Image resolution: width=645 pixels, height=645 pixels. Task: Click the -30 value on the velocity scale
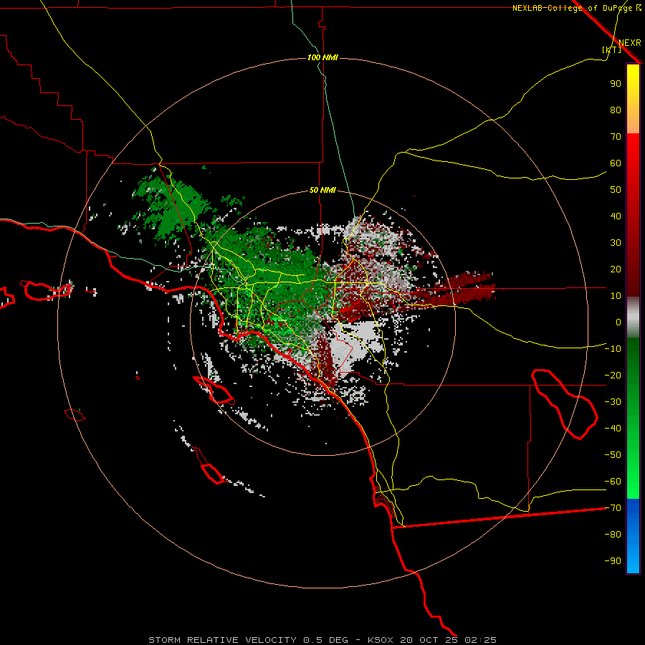tap(613, 402)
